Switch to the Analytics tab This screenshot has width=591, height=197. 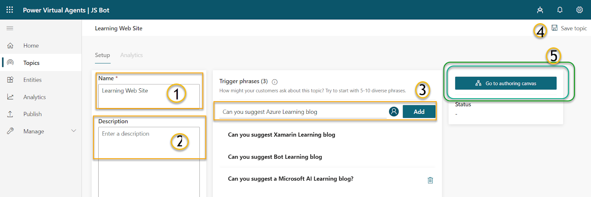131,55
